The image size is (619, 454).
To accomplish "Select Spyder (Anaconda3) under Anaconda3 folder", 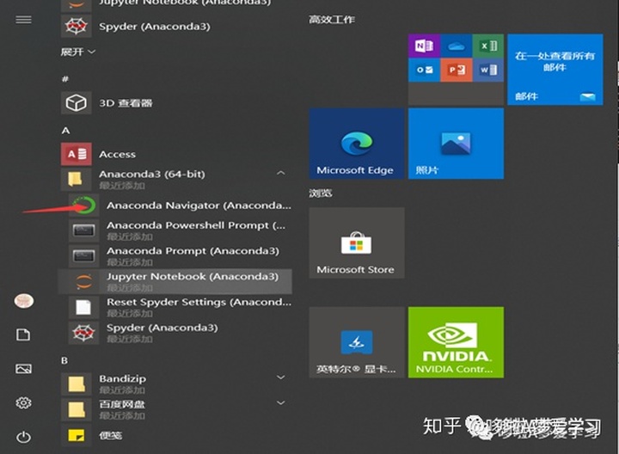I will [x=162, y=328].
